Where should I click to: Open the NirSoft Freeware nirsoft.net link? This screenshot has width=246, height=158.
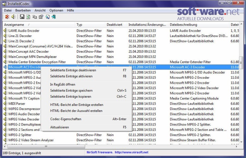[x=117, y=152]
